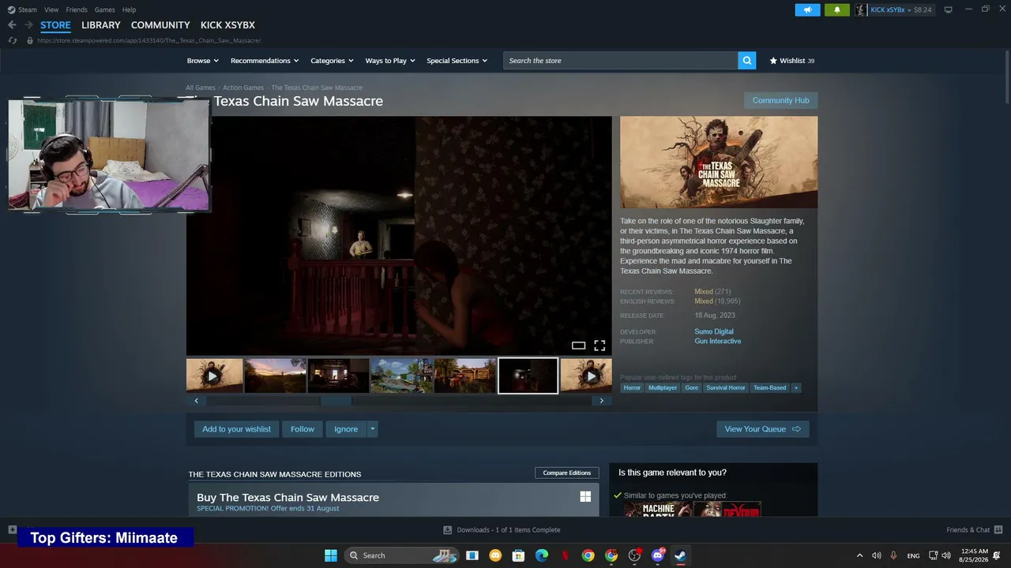Click the plus button to add a tag
The height and width of the screenshot is (568, 1011).
pyautogui.click(x=795, y=387)
